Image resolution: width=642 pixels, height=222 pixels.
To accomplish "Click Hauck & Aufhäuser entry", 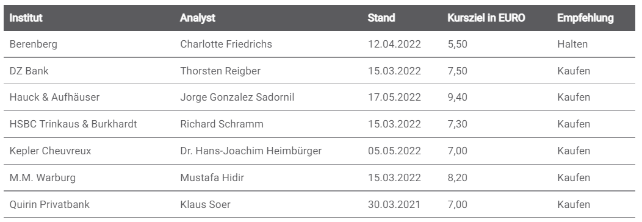I will (54, 98).
